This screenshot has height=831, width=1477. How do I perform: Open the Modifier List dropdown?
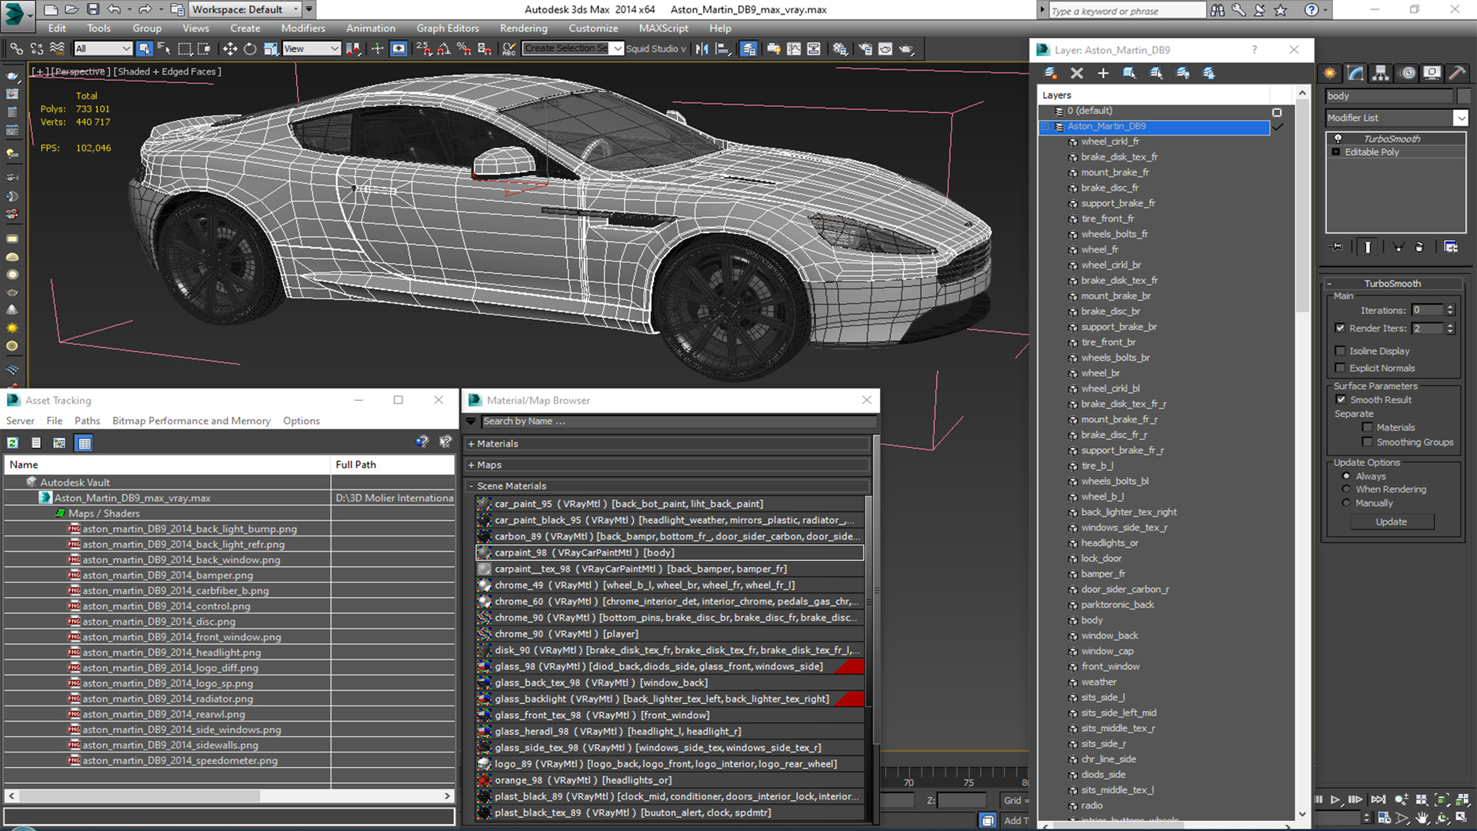coord(1460,118)
